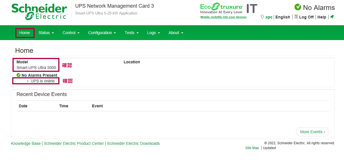Click the green pin icon in header
344x165 pixels.
[x=332, y=17]
